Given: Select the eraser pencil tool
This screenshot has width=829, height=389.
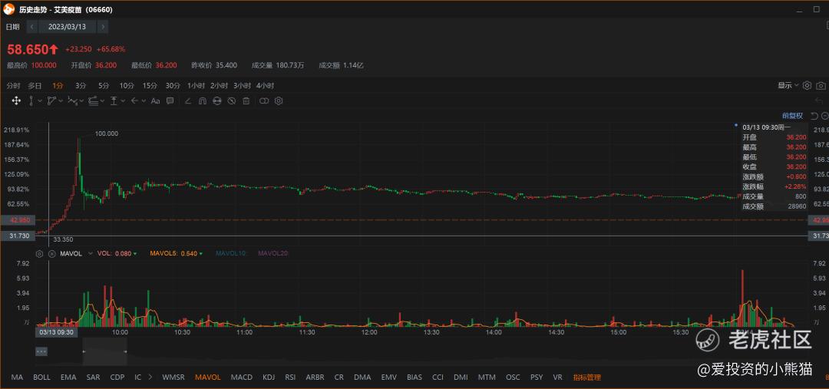Looking at the screenshot, I should coord(188,101).
